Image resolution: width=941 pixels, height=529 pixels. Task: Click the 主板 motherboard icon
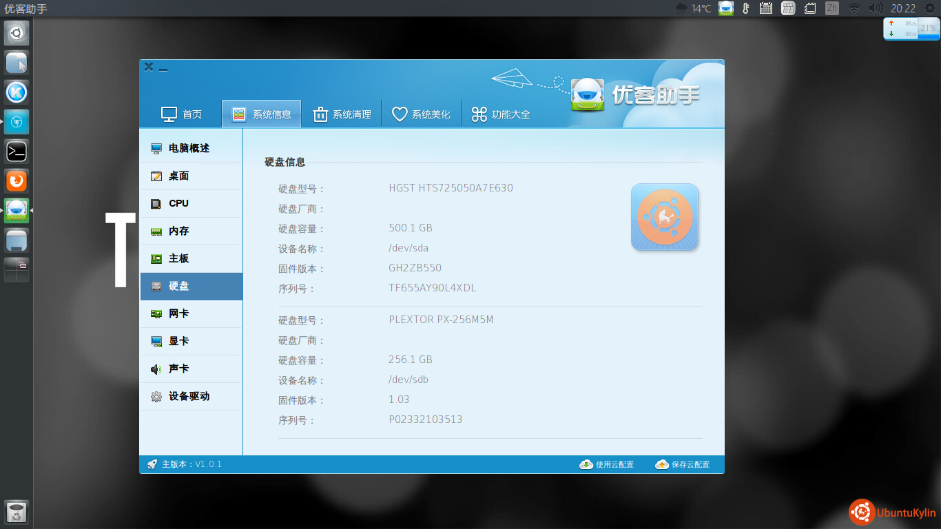[156, 259]
